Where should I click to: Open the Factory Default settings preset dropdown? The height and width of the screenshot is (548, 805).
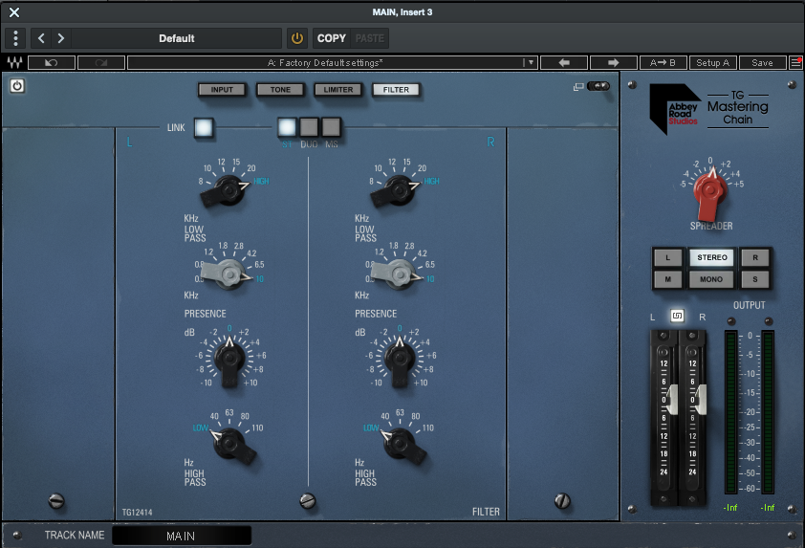(x=332, y=63)
